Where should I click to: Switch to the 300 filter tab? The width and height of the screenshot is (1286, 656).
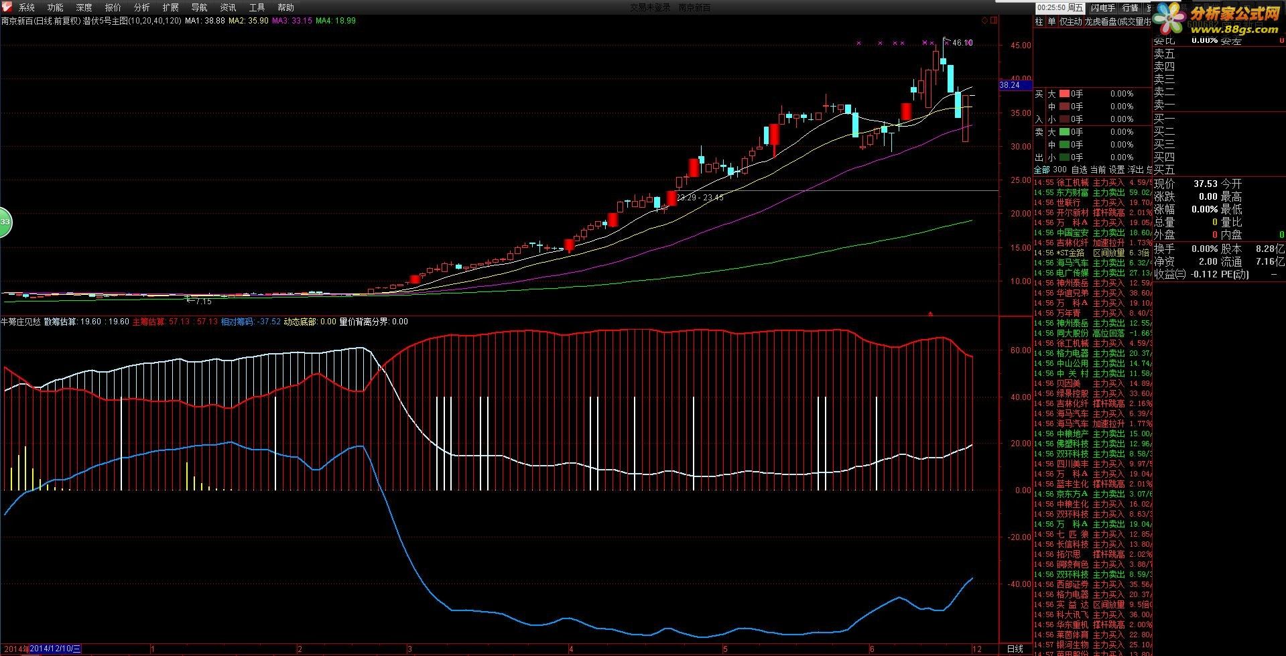1060,170
